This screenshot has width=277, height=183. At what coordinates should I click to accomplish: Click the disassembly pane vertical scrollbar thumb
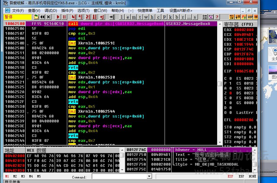click(x=220, y=84)
